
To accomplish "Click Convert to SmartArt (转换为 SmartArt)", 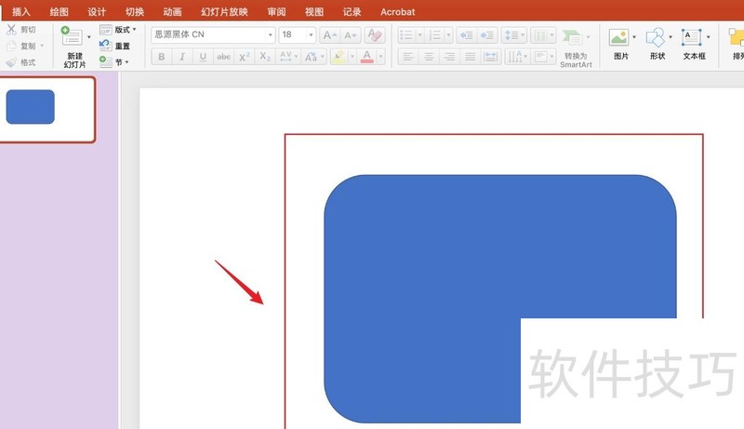I will coord(576,48).
